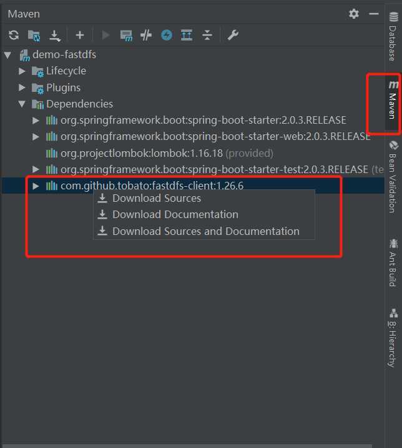The width and height of the screenshot is (402, 448).
Task: Switch to the Maven side tab
Action: 393,100
